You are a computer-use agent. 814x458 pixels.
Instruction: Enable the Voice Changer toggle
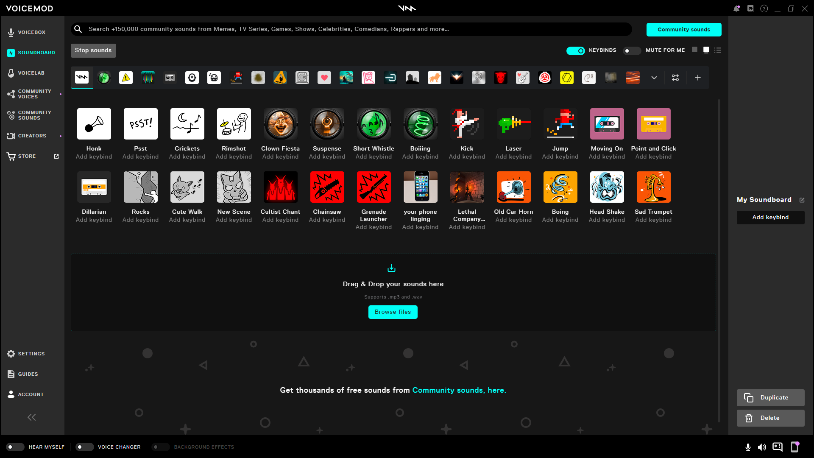click(84, 447)
